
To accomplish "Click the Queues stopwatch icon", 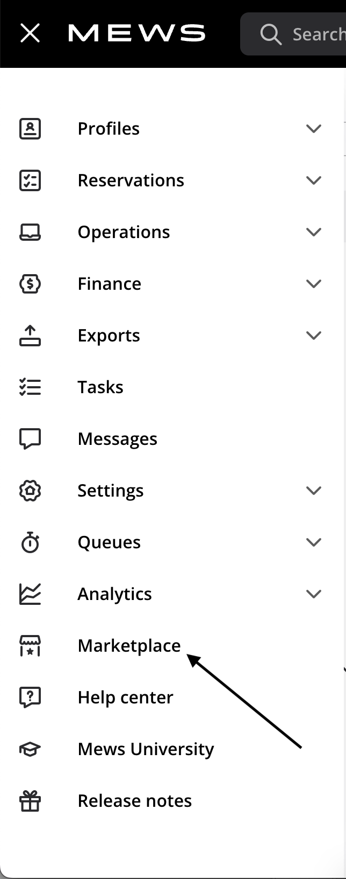I will (x=30, y=542).
